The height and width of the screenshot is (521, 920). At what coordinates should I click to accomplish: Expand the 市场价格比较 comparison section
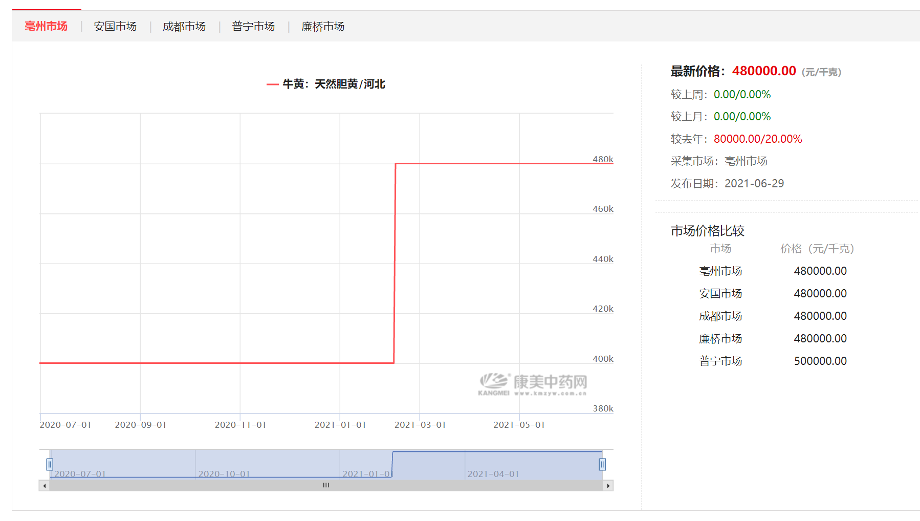[x=707, y=231]
